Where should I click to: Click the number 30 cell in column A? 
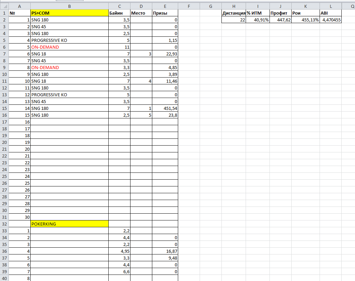coord(19,217)
